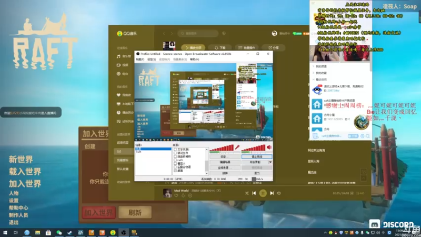This screenshot has width=421, height=237.
Task: Click the Share button in QQ Music
Action: click(273, 47)
